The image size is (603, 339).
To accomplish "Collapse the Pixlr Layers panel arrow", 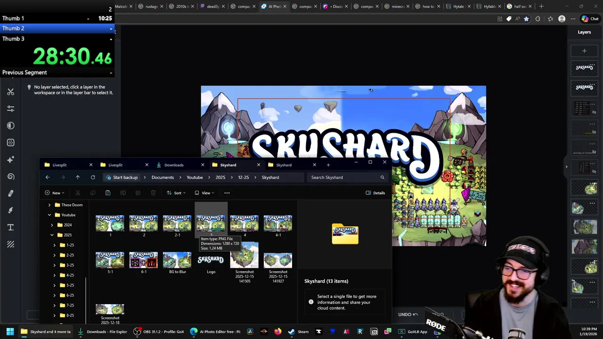I will (567, 166).
